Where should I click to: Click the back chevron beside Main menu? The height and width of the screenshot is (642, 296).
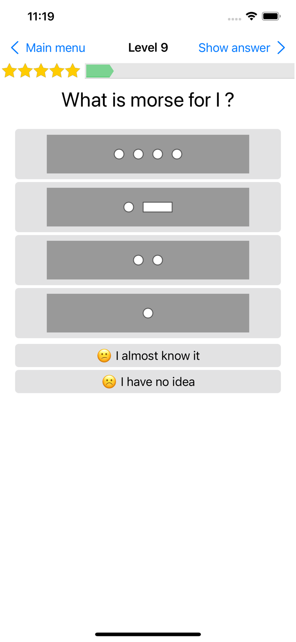14,48
